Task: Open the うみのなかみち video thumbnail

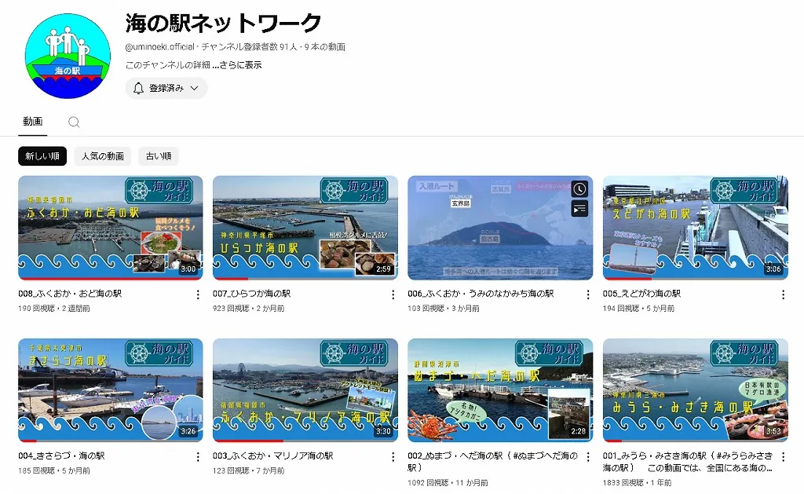Action: (x=500, y=228)
